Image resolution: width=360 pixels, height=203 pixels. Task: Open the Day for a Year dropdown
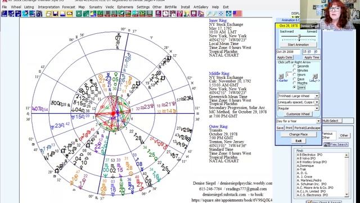[318, 121]
